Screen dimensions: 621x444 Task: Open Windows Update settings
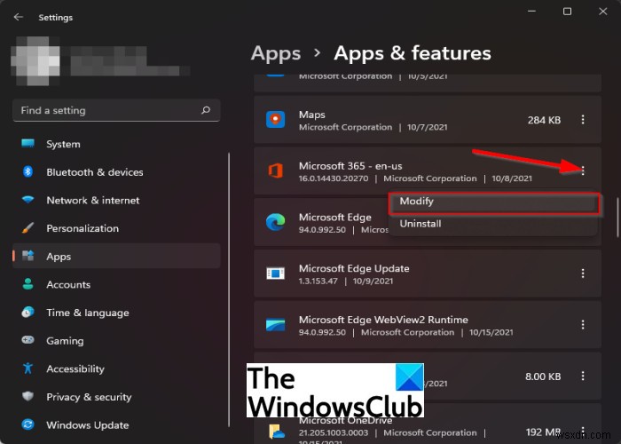(116, 425)
